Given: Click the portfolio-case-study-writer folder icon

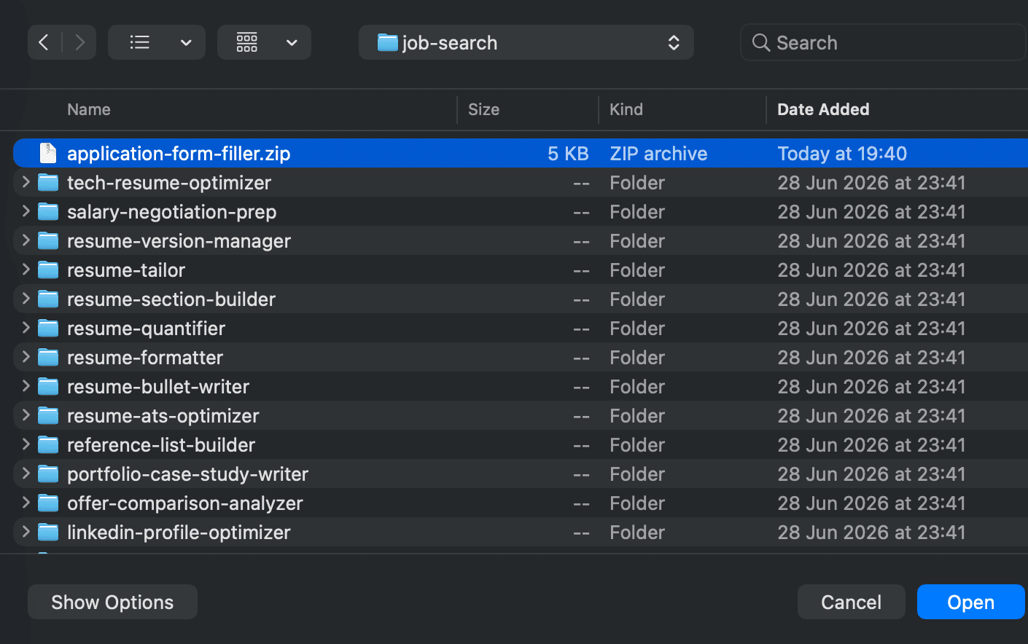Looking at the screenshot, I should tap(48, 474).
